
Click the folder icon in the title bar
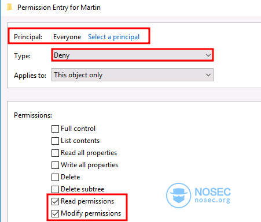click(9, 7)
